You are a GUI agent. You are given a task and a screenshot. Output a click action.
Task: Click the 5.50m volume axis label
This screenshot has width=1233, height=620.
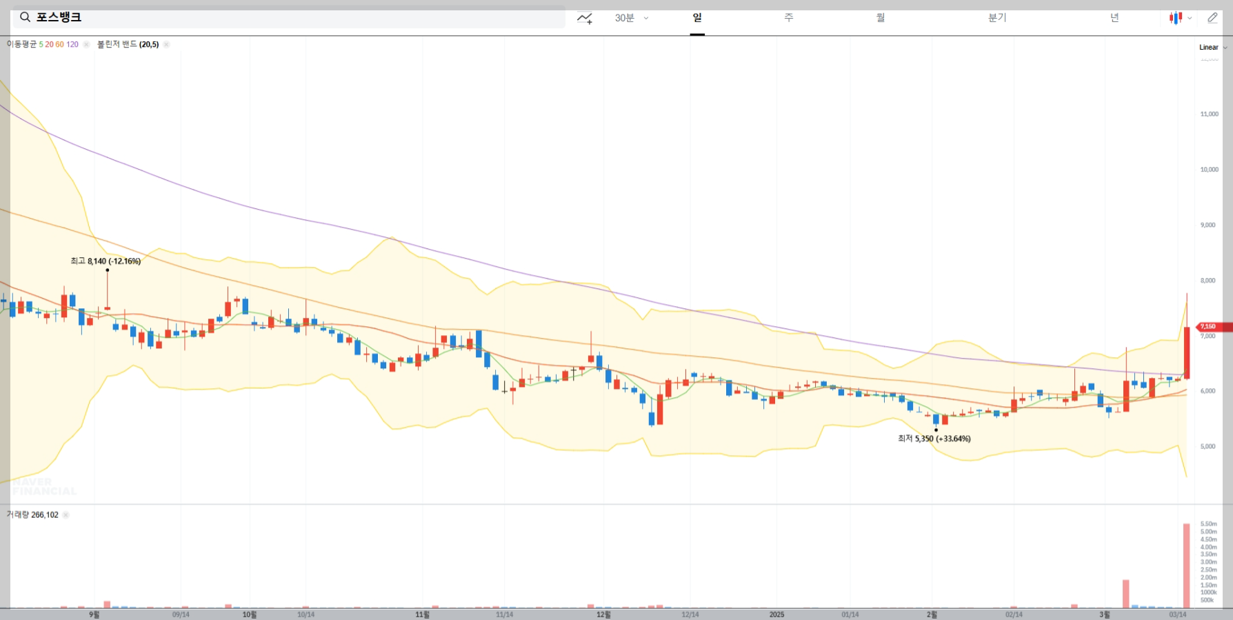pos(1209,524)
